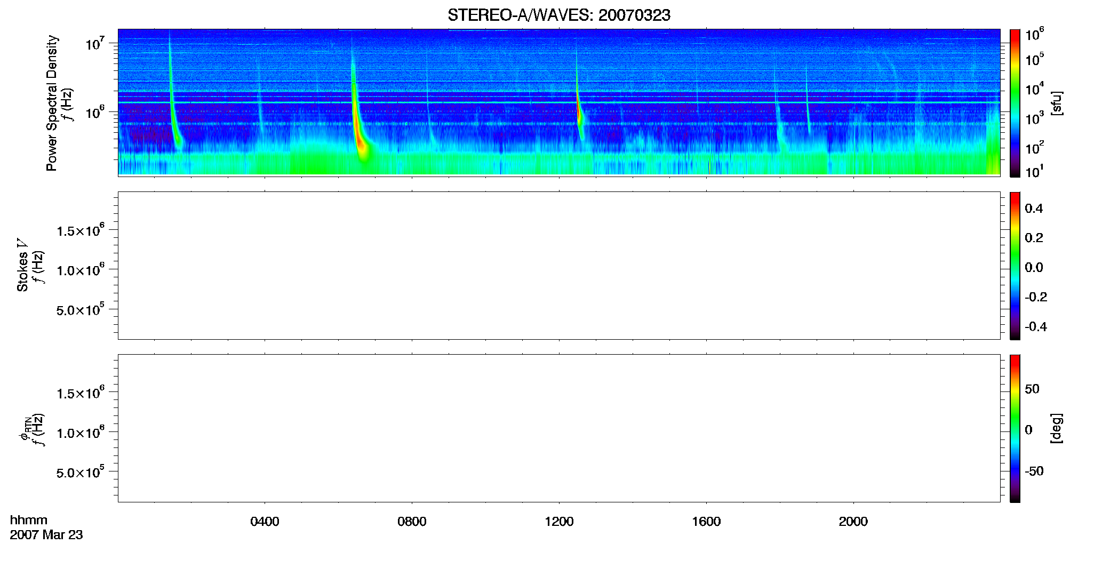Viewport: 1118px width, 576px height.
Task: Click the hhmm axis caption
Action: [x=29, y=520]
